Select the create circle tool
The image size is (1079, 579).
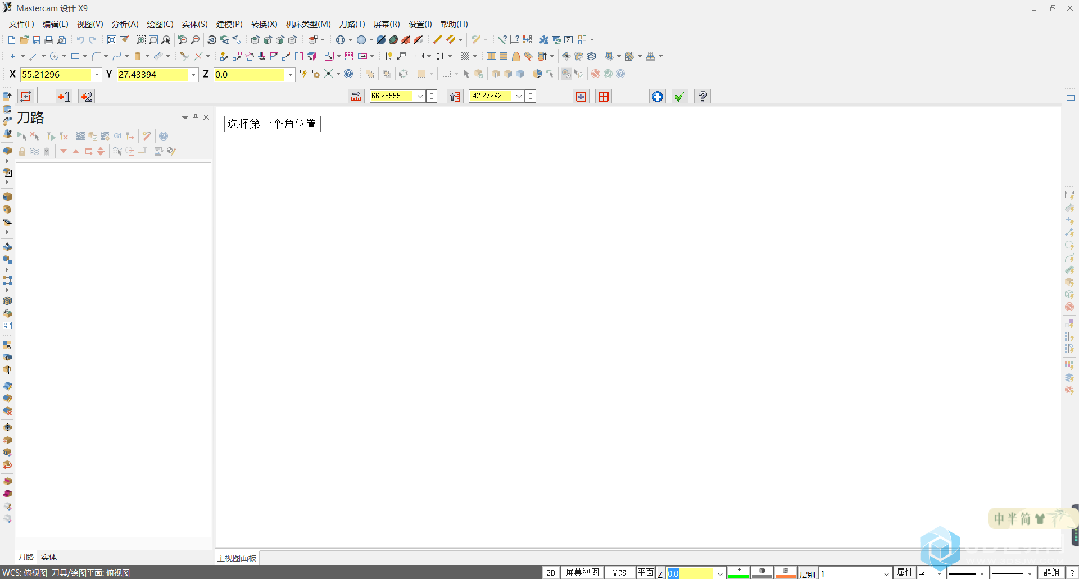55,56
